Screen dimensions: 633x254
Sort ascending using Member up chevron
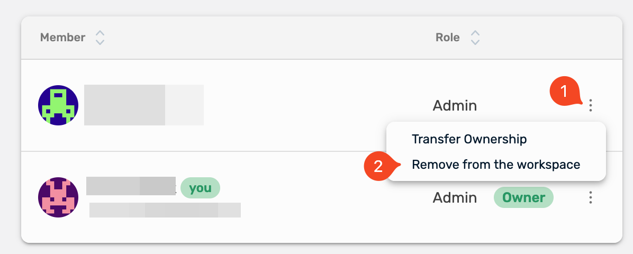click(100, 33)
